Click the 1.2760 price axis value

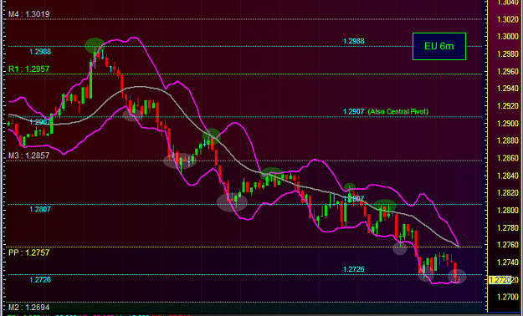(x=509, y=246)
